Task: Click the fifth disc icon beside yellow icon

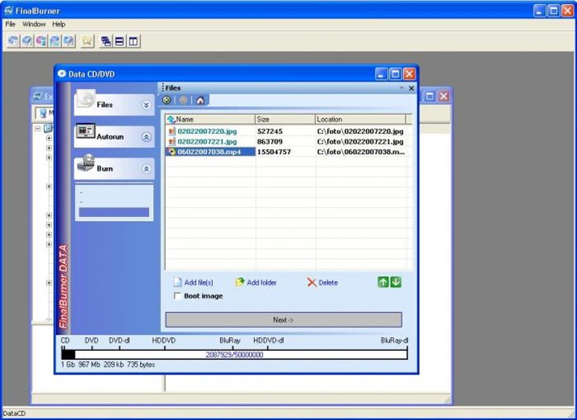Action: click(69, 41)
